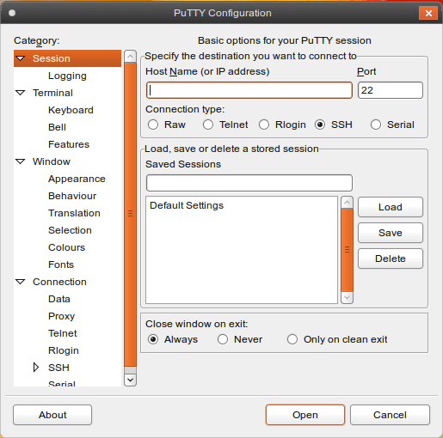Select Default Settings in sessions list
The height and width of the screenshot is (438, 443).
pyautogui.click(x=242, y=205)
